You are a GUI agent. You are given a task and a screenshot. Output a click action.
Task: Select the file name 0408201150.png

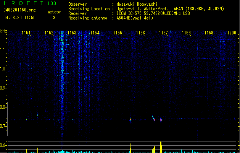point(19,10)
